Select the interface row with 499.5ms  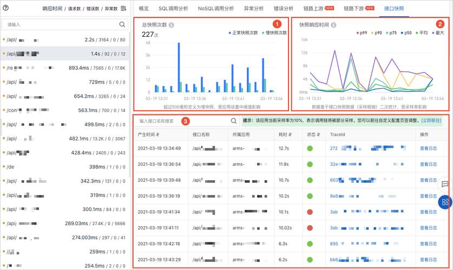(65, 125)
